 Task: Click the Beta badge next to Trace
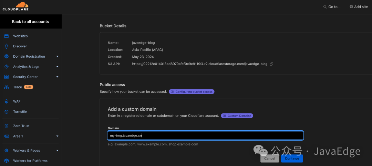tap(29, 87)
